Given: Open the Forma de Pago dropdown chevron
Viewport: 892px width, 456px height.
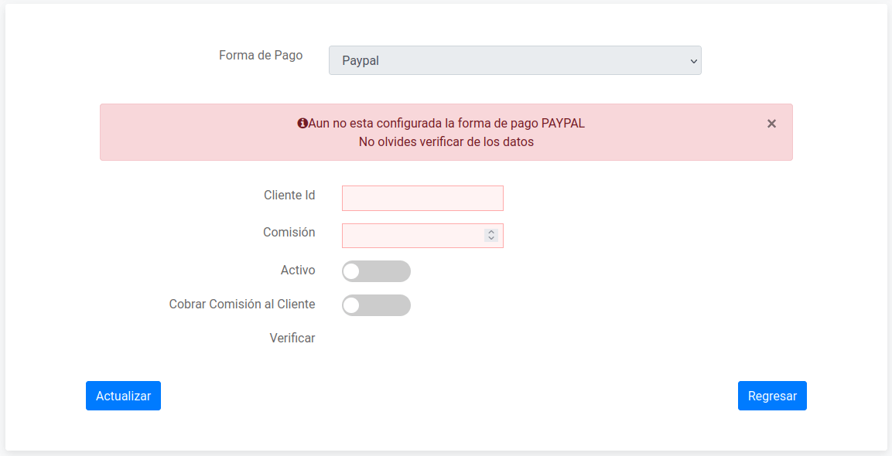Looking at the screenshot, I should click(x=693, y=60).
